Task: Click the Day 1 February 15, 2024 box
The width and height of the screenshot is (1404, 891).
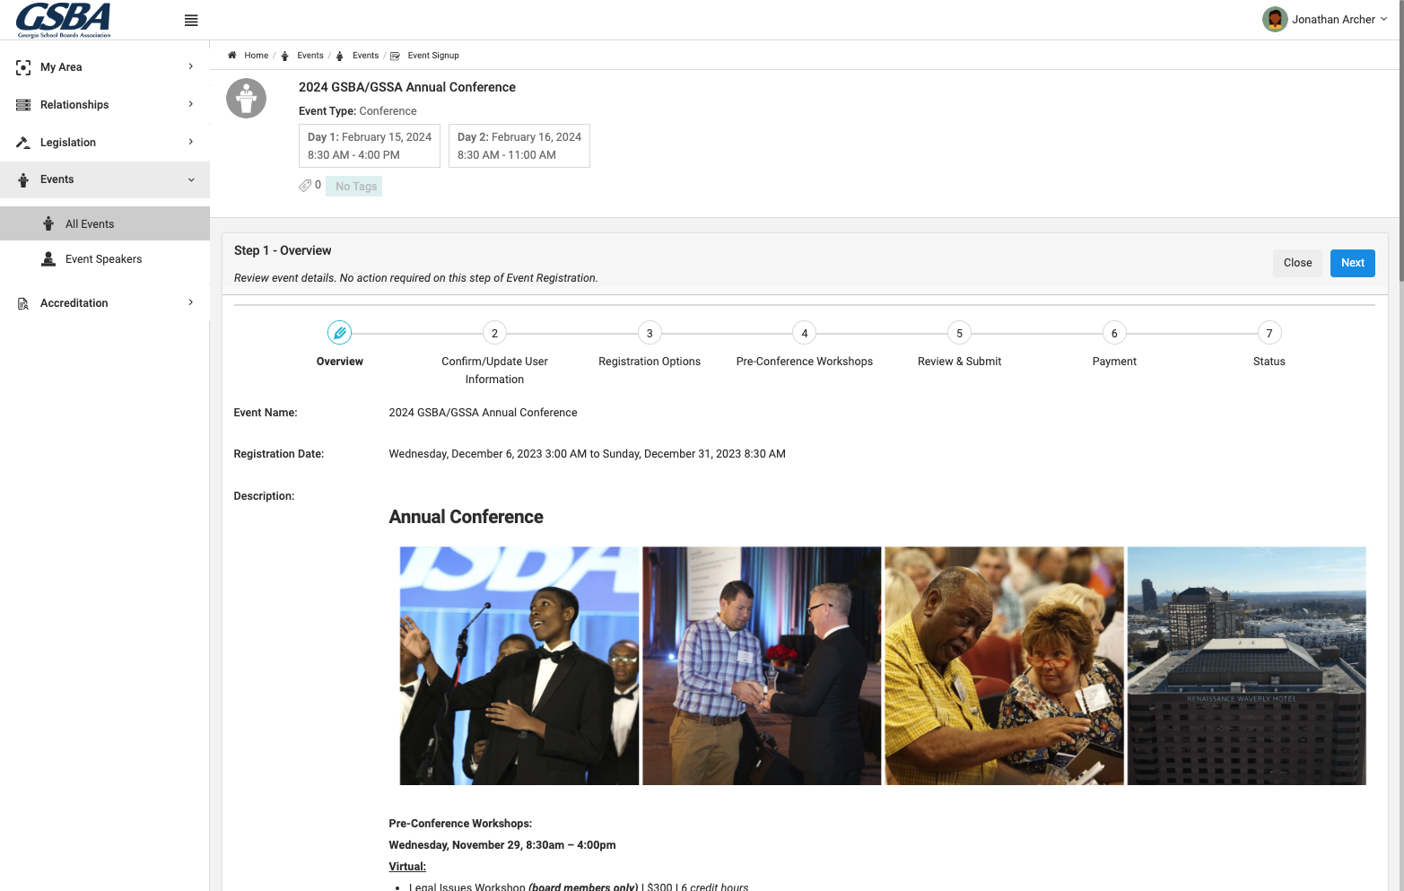Action: click(x=370, y=145)
